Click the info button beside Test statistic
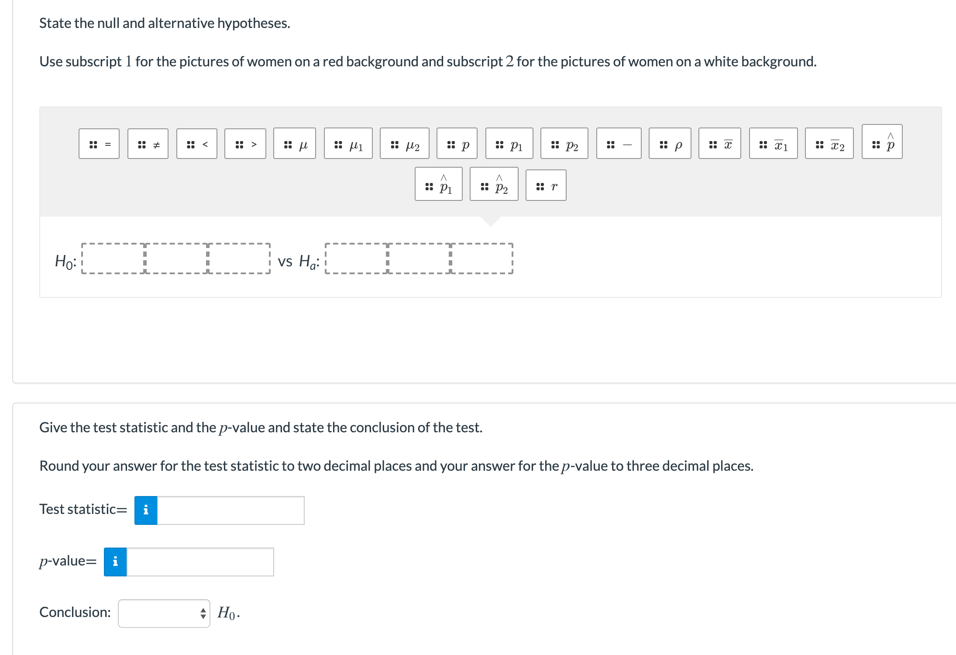Viewport: 956px width, 655px height. click(x=146, y=510)
